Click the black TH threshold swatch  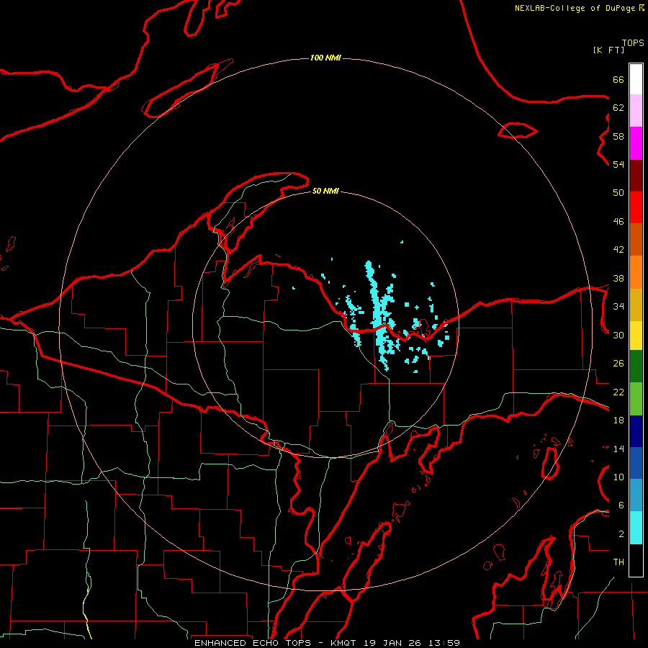coord(636,560)
